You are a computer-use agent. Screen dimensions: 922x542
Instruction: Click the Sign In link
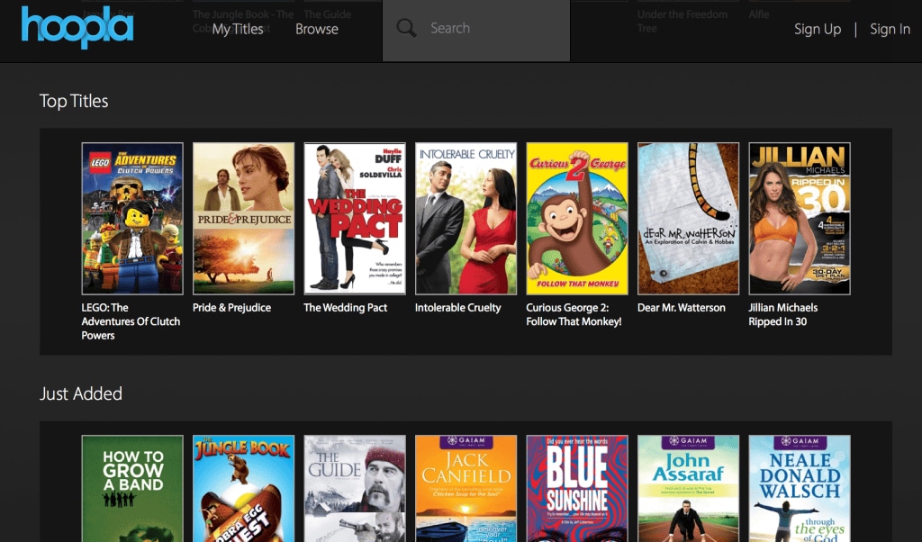pos(890,29)
